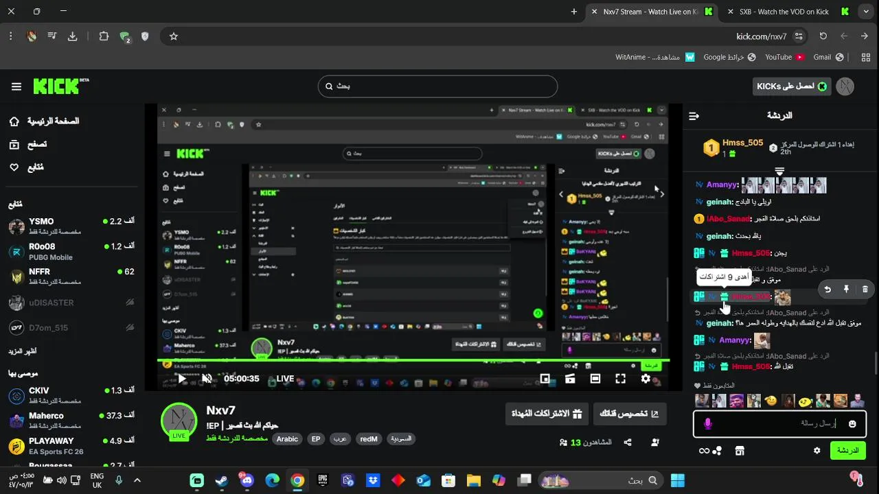Open the Gmail bookmark
The image size is (879, 494).
(828, 57)
